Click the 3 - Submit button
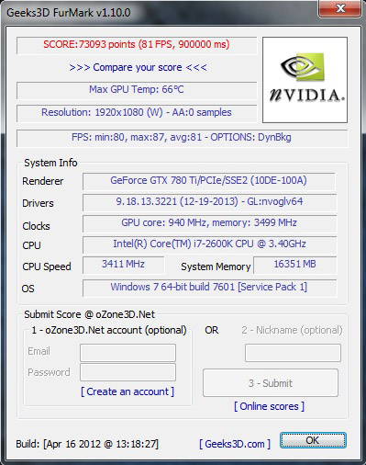Image resolution: width=366 pixels, height=465 pixels. click(x=271, y=383)
